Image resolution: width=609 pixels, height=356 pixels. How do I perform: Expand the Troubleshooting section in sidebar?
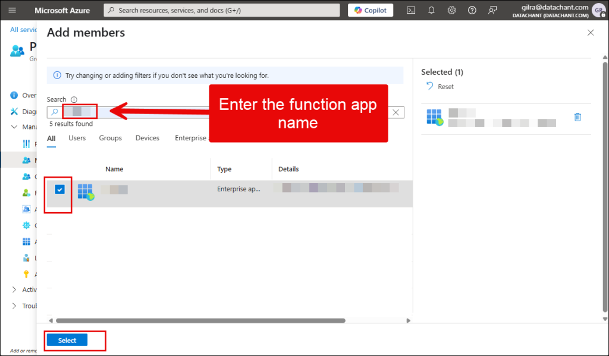click(x=15, y=305)
